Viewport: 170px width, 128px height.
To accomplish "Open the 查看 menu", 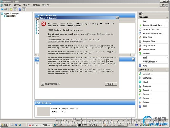I will 27,5.
